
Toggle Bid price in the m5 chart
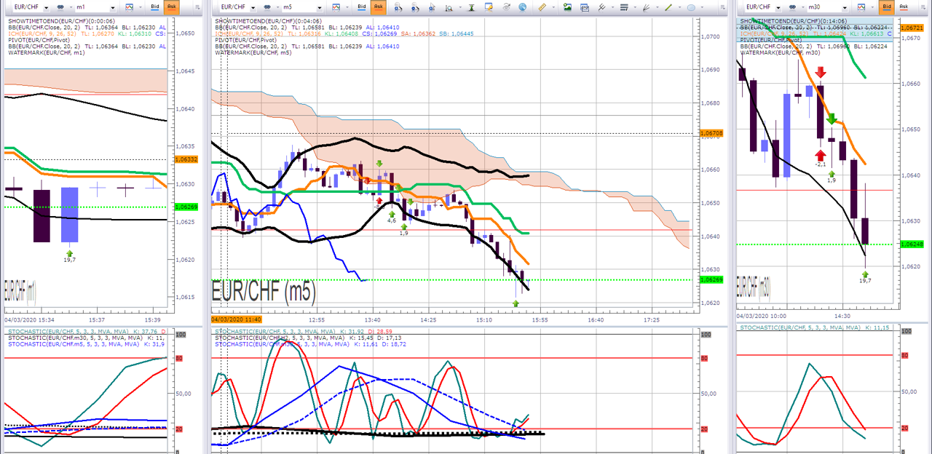pyautogui.click(x=361, y=7)
